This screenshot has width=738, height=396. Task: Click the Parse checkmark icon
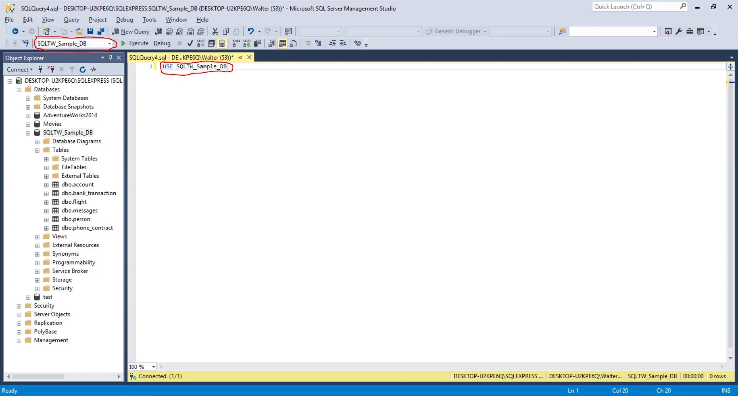click(x=190, y=43)
